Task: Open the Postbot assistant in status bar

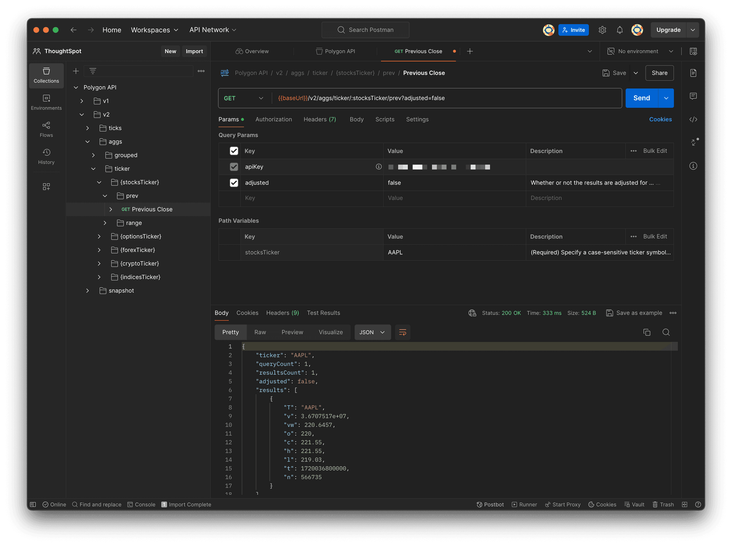Action: point(490,504)
